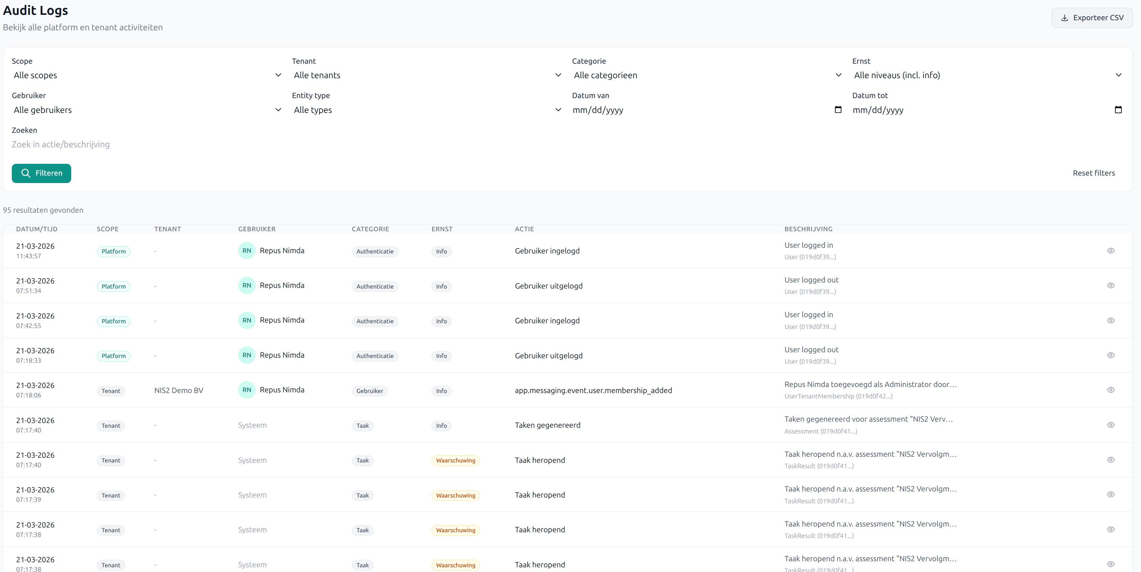Click the Filteren button
The width and height of the screenshot is (1141, 572).
(x=41, y=173)
